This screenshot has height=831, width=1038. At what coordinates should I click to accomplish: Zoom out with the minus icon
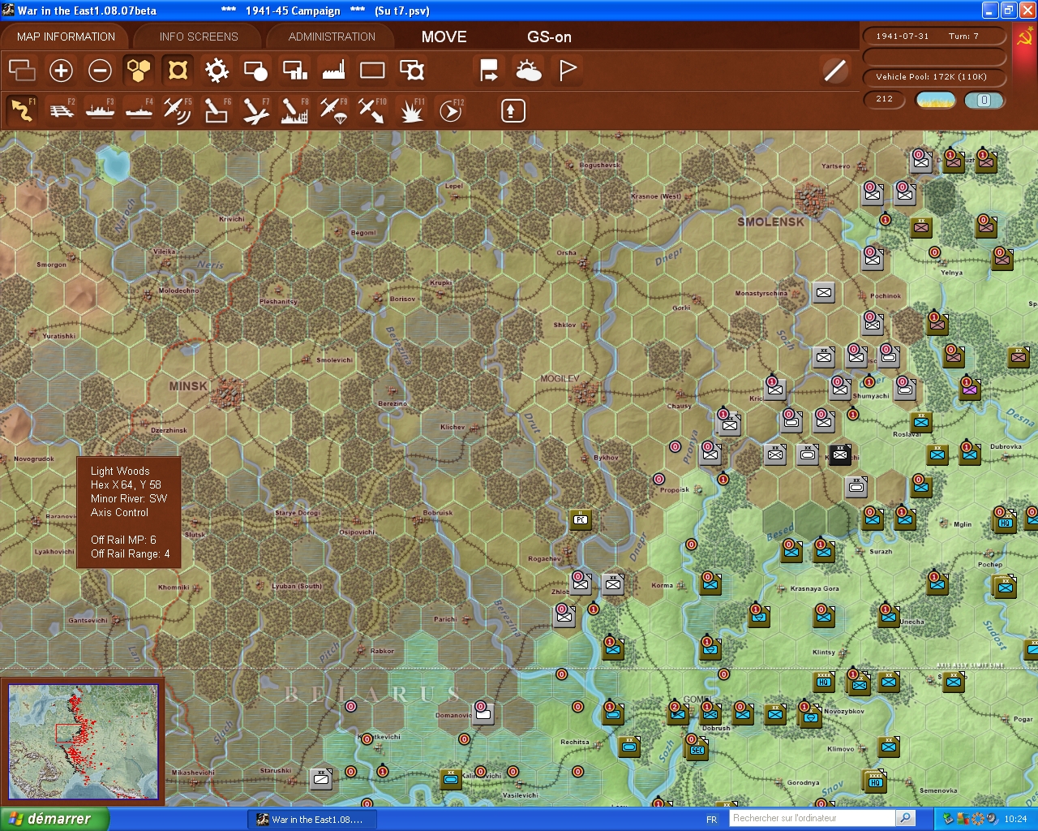click(100, 71)
